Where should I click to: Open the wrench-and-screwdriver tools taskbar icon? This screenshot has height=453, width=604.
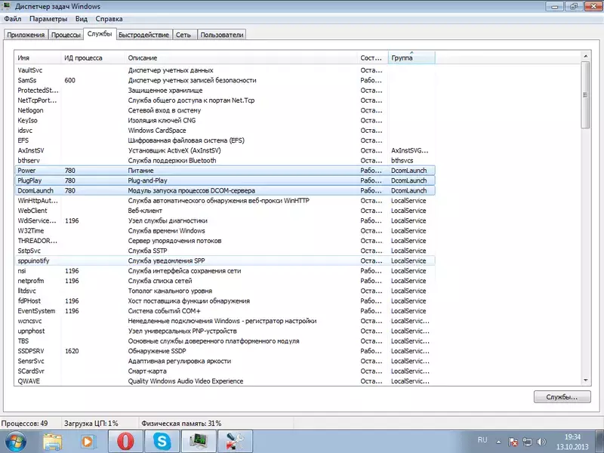[235, 442]
